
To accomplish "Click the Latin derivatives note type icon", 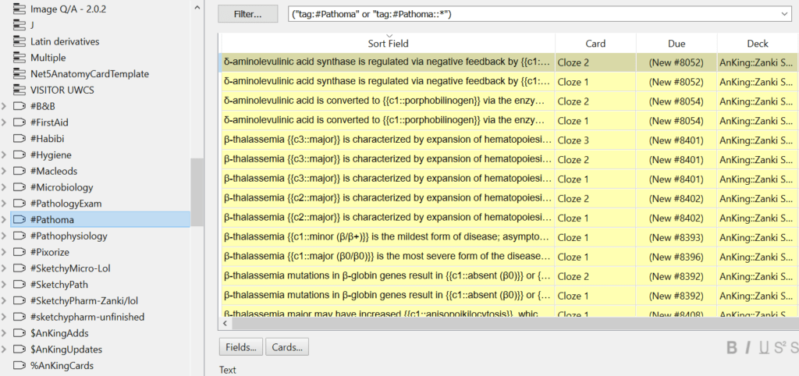I will click(19, 41).
